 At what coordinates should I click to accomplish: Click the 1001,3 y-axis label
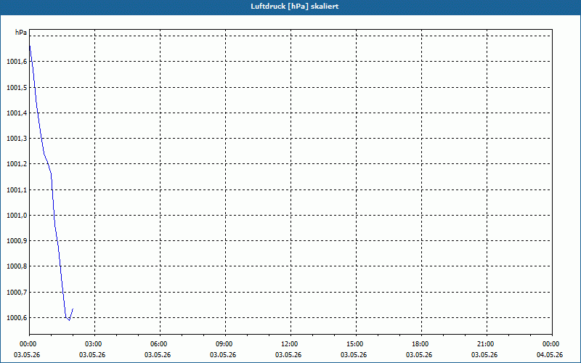(17, 139)
